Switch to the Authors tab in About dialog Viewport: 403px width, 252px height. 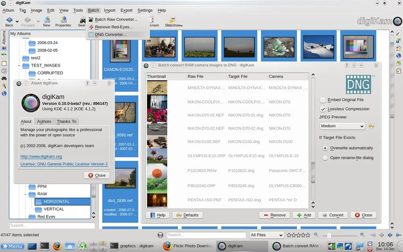[44, 121]
